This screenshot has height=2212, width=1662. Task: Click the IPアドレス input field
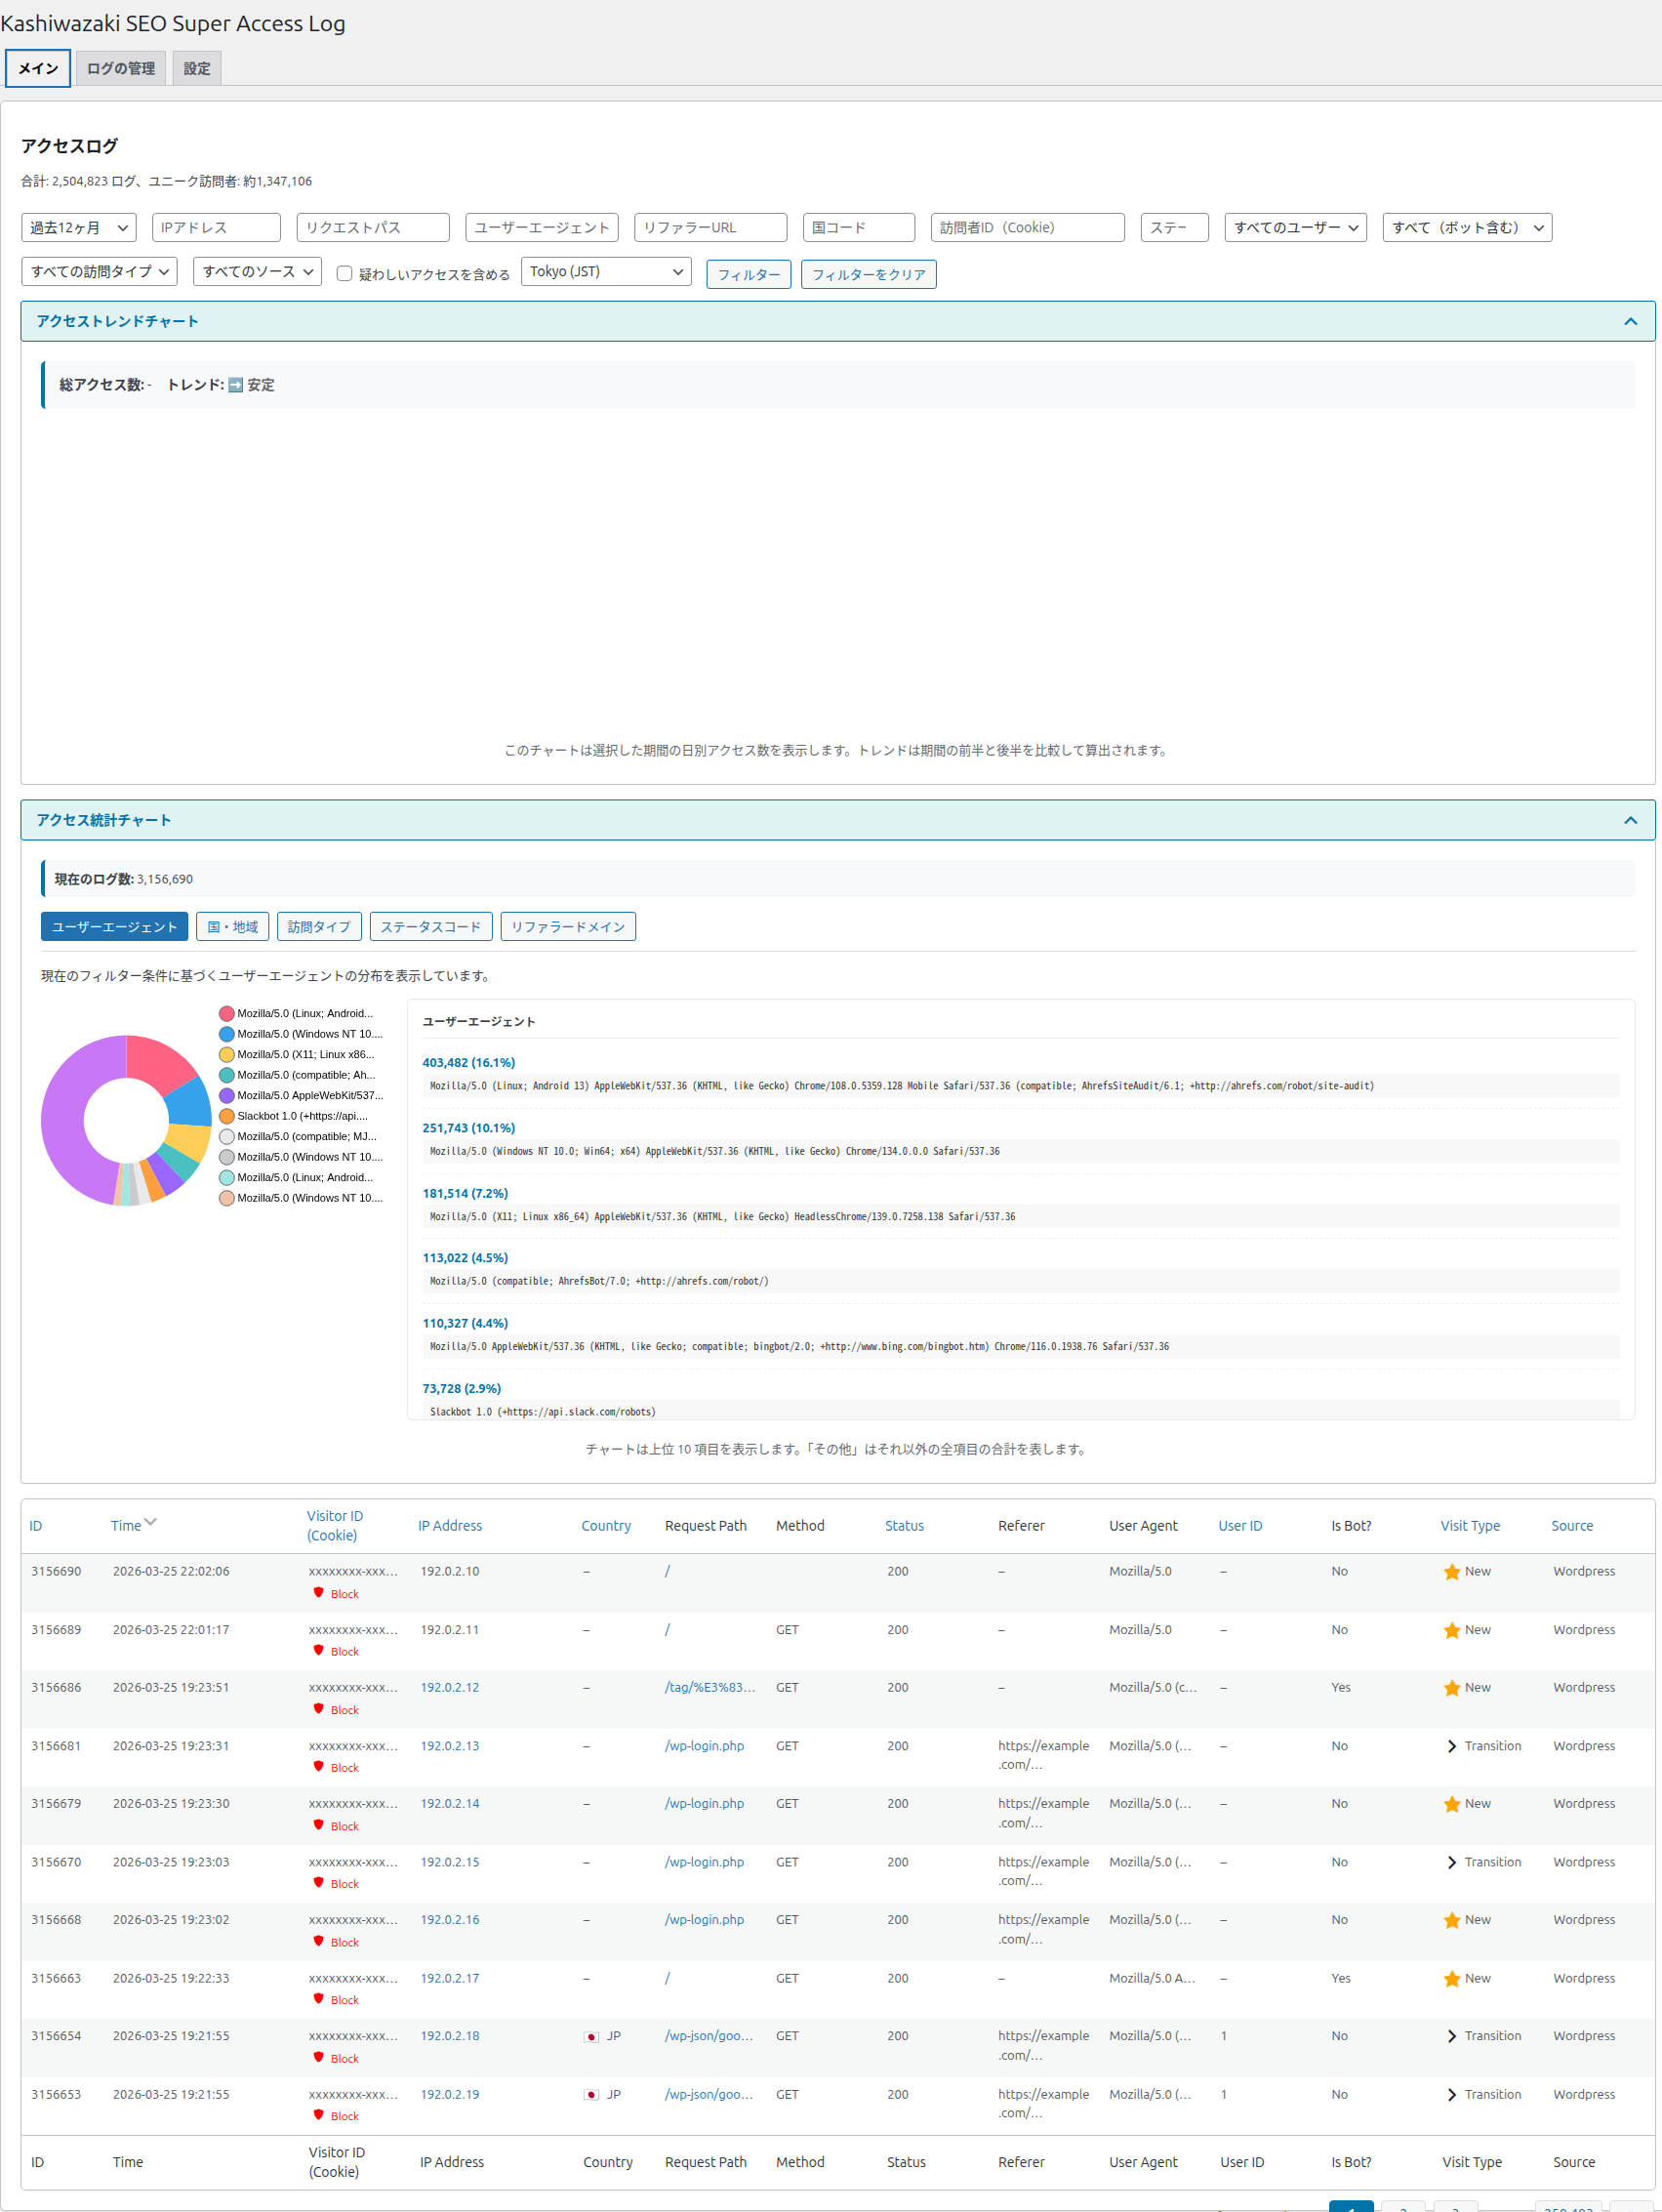[216, 228]
